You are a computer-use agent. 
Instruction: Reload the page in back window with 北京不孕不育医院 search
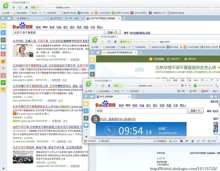pos(20,7)
